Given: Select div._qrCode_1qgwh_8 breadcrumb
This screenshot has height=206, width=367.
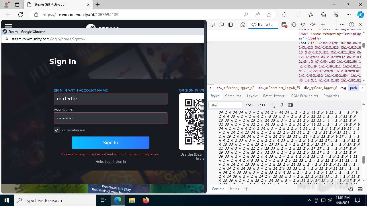Looking at the screenshot, I should [x=320, y=88].
